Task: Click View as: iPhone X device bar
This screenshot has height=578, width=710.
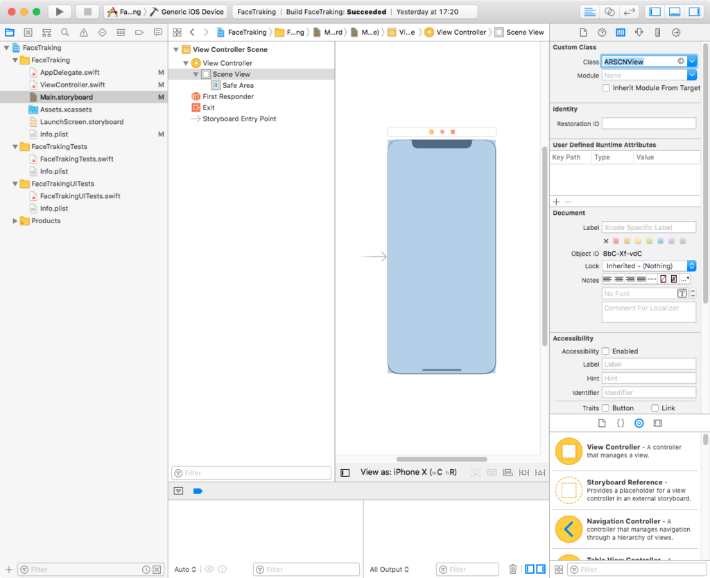Action: click(x=408, y=472)
